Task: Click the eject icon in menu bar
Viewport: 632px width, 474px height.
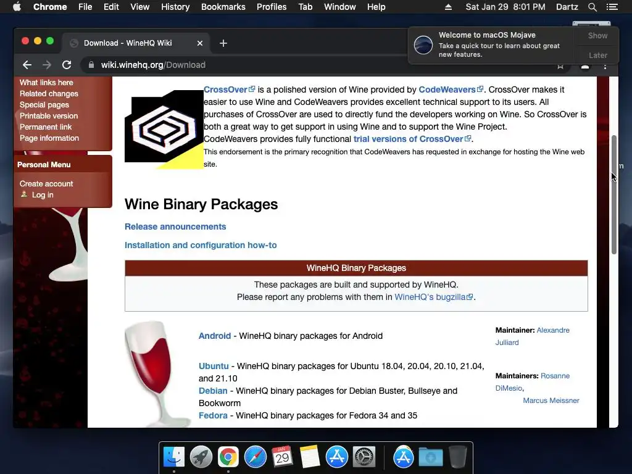Action: (x=448, y=7)
